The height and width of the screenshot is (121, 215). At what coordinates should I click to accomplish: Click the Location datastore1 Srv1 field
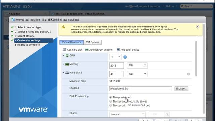140,89
